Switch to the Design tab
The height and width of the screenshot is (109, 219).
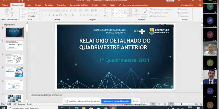38,5
